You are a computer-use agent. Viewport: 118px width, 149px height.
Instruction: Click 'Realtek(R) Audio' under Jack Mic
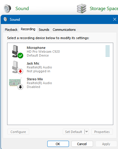pos(39,67)
